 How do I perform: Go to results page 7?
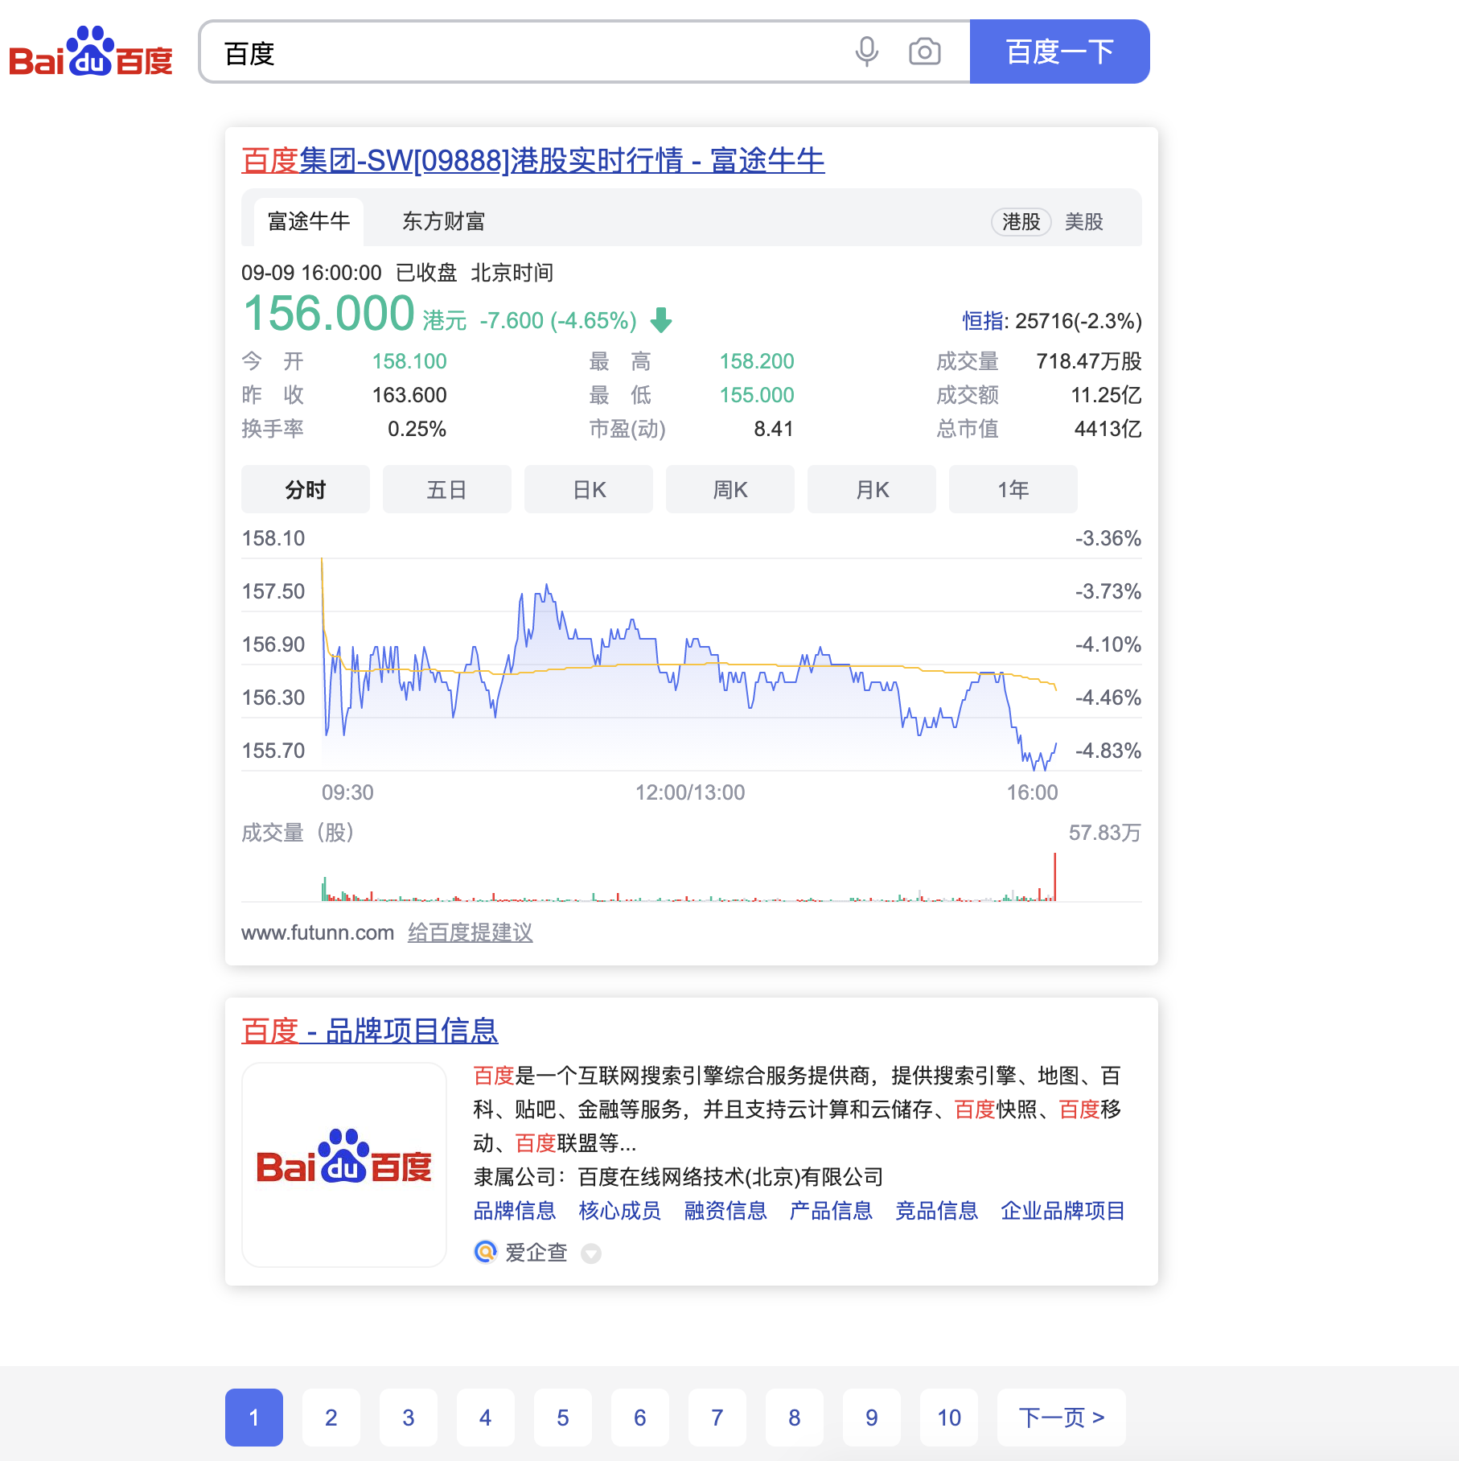[x=717, y=1418]
